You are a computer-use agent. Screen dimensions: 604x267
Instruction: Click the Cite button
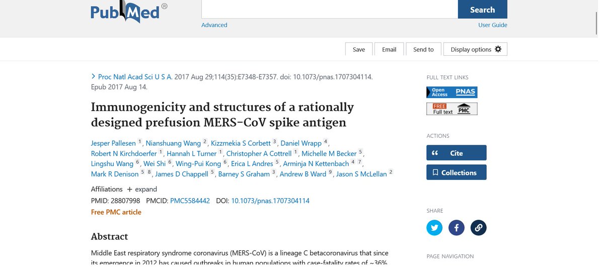click(456, 153)
